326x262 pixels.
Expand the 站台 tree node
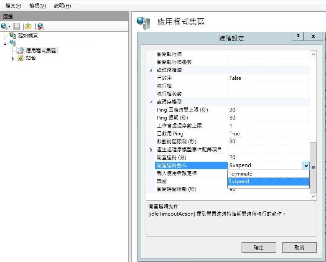tap(13, 59)
